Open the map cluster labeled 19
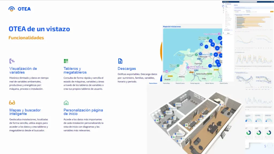Screen dimensions: 274x154 coord(219,65)
